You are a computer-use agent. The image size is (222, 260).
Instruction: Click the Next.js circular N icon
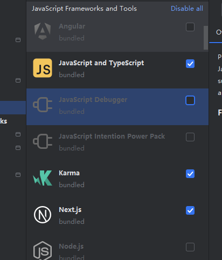[43, 215]
